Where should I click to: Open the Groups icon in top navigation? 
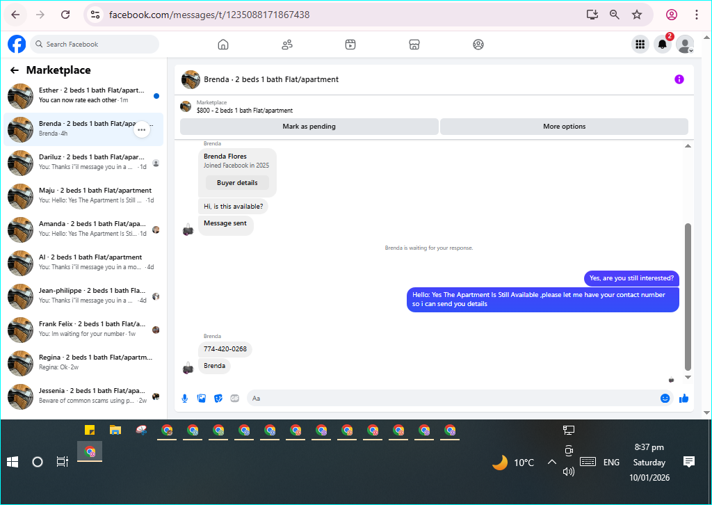(x=478, y=45)
